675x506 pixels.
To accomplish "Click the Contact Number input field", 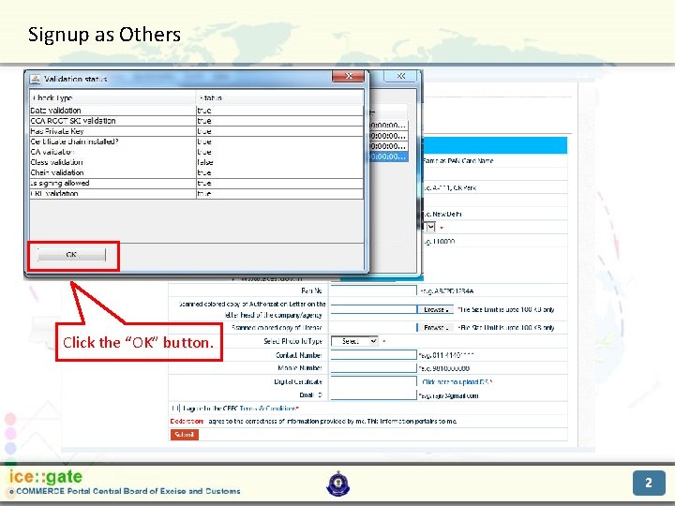I will pyautogui.click(x=373, y=355).
